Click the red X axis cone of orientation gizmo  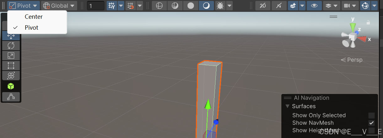(x=363, y=39)
